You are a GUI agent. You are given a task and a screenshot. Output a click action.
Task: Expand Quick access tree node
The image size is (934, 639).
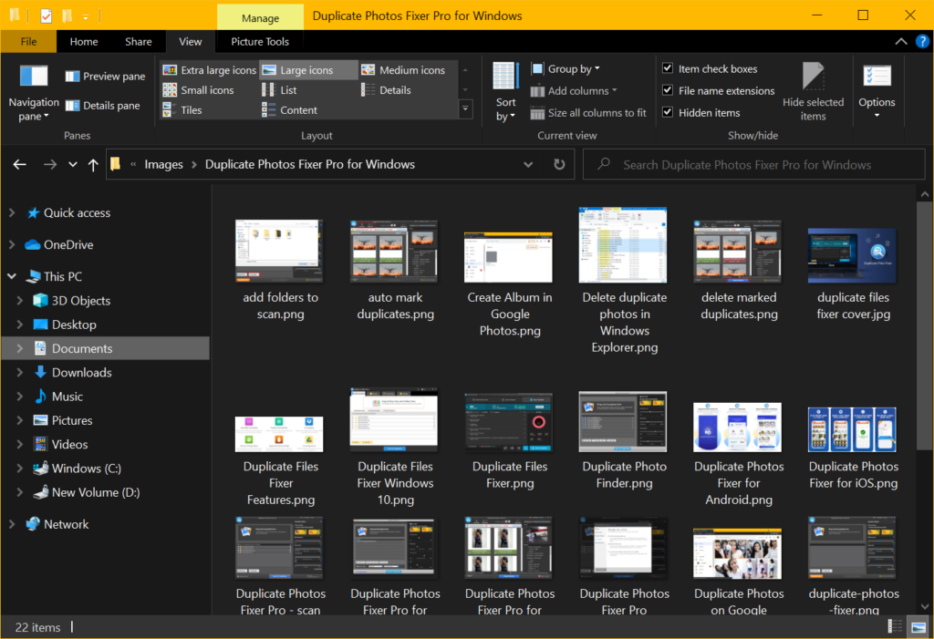pyautogui.click(x=12, y=212)
